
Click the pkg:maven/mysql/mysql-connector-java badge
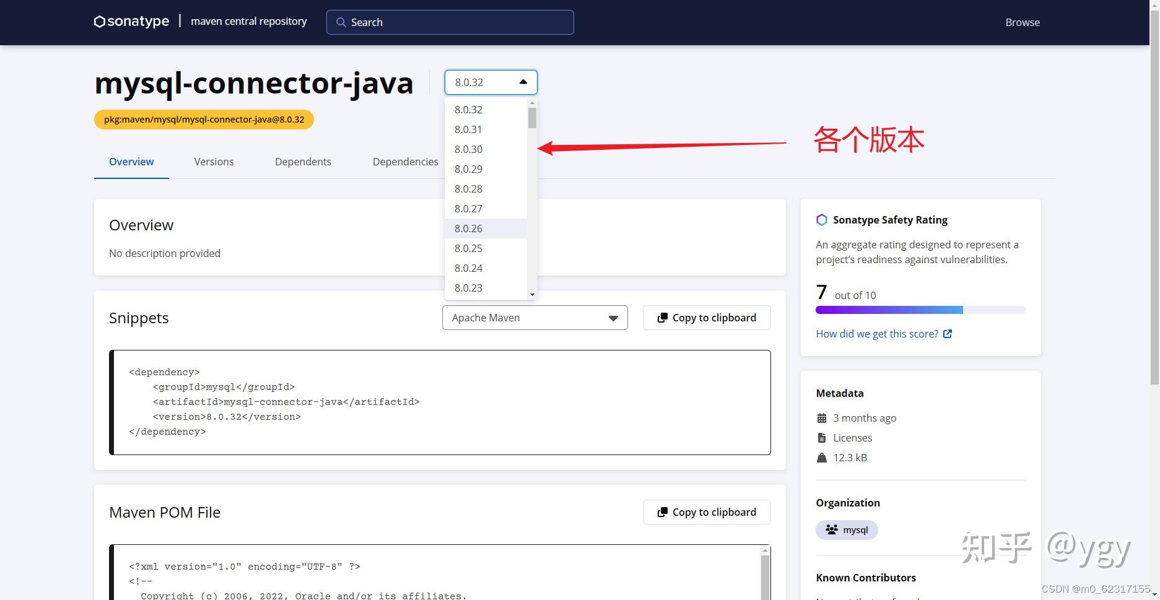click(203, 119)
